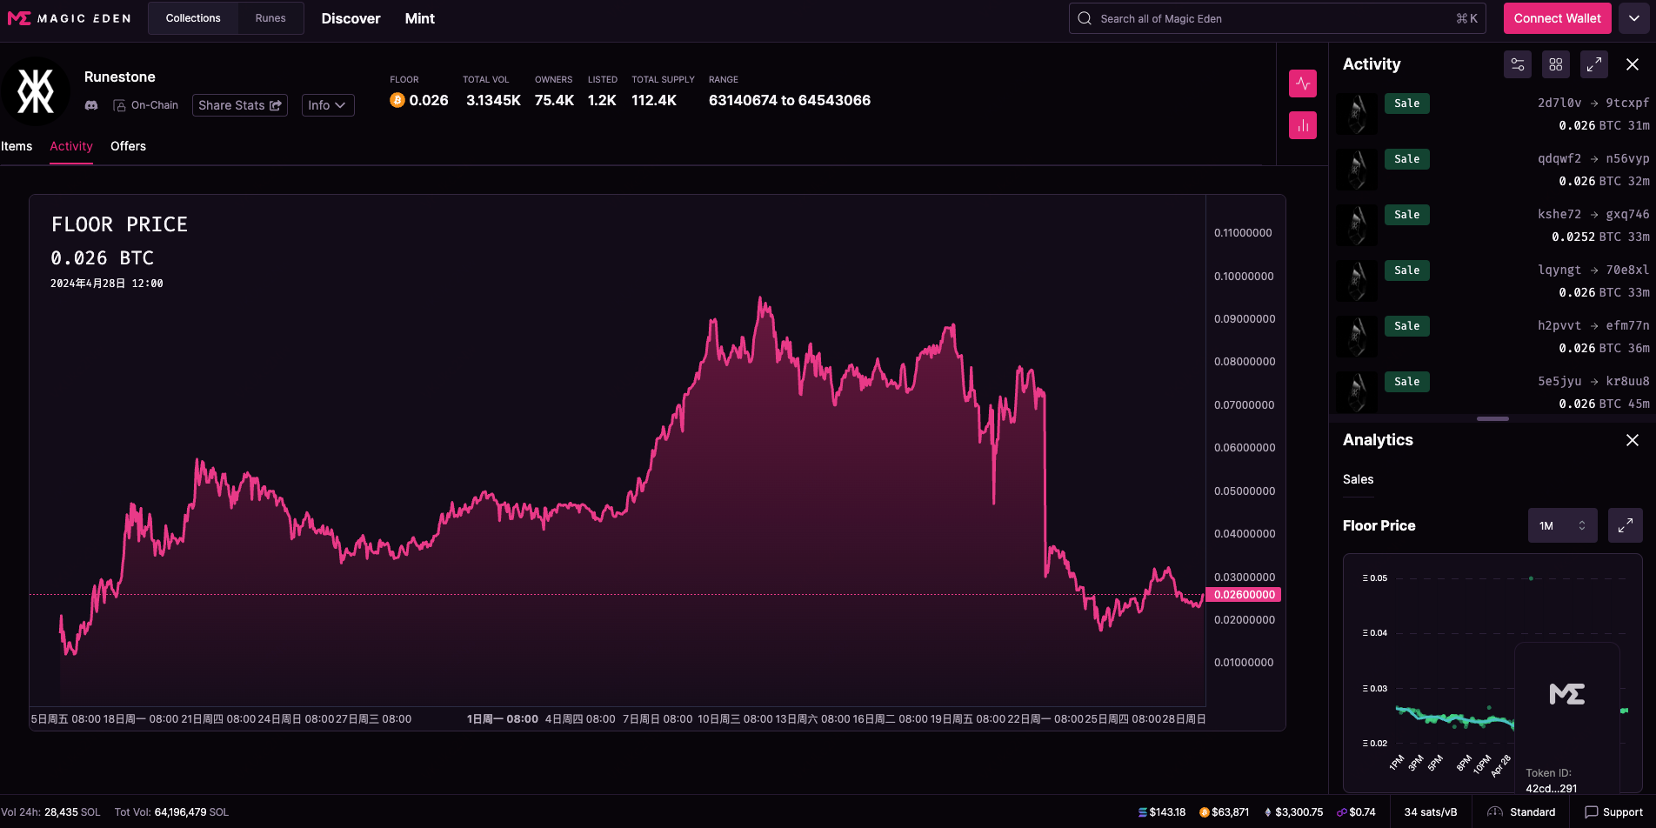1656x828 pixels.
Task: Select the Runes toggle option
Action: [270, 18]
